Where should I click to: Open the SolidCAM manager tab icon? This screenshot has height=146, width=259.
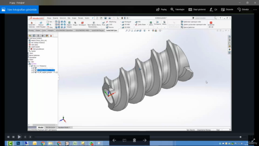click(51, 36)
